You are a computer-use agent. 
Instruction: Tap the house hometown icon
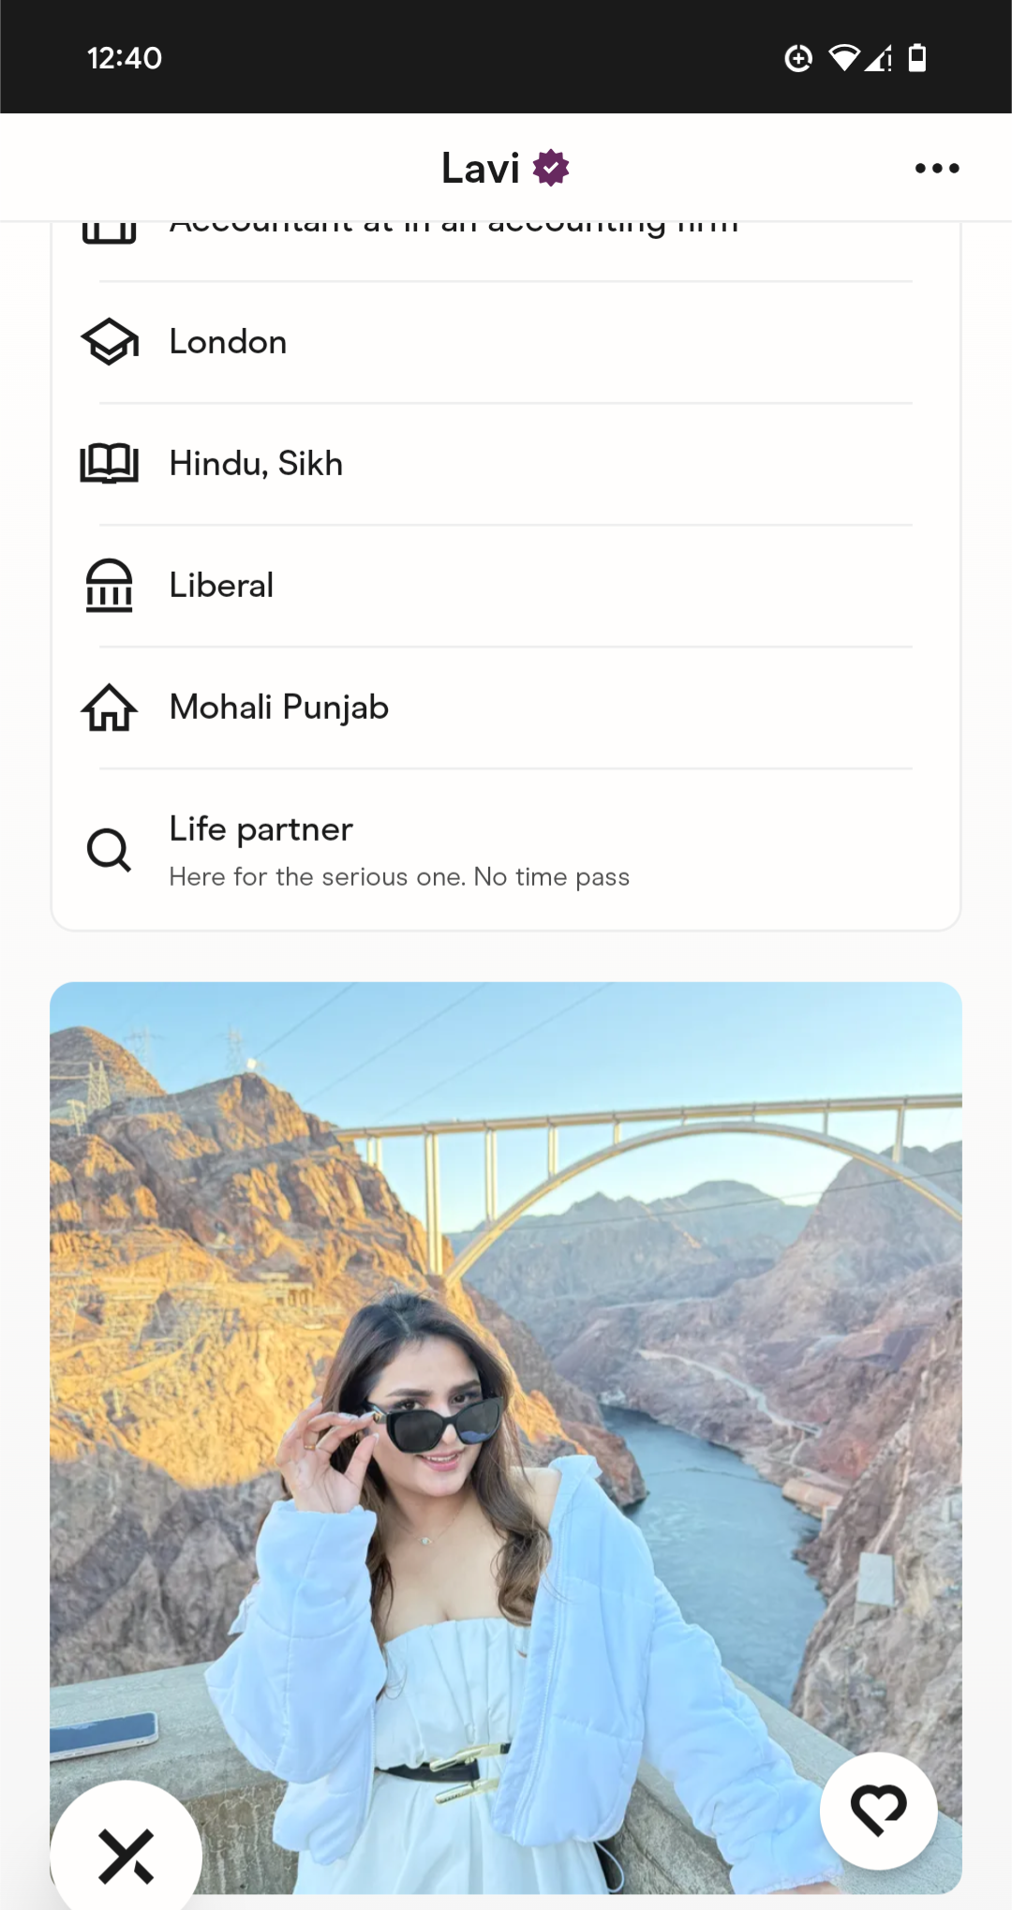pos(110,708)
